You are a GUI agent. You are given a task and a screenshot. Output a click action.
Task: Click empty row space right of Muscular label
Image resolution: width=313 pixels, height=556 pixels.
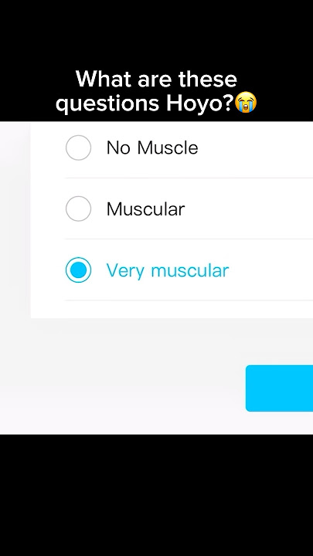coord(248,208)
